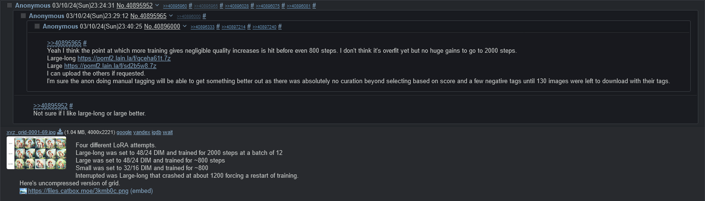Tick the checkbox for post No.40895952

click(x=10, y=6)
